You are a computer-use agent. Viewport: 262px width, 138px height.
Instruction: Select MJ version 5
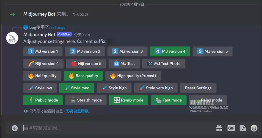[212, 51]
